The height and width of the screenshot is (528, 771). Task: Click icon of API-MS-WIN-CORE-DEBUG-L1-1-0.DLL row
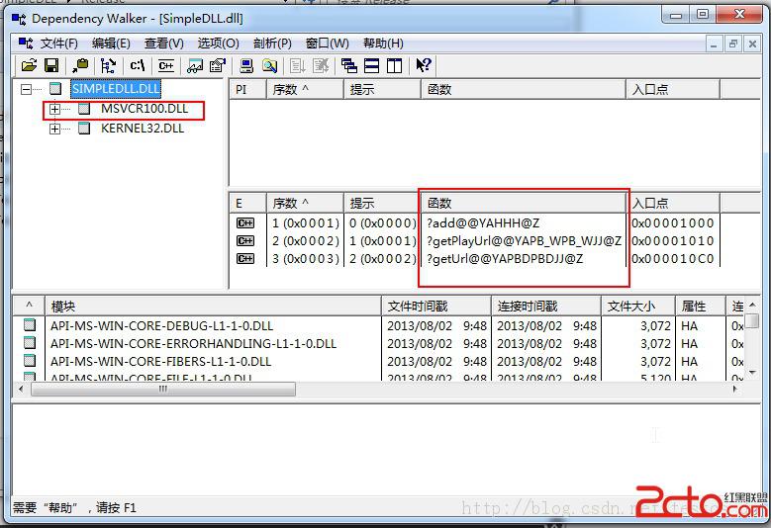point(30,324)
